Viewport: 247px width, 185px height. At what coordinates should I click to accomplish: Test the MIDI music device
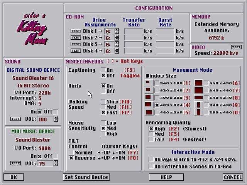pyautogui.click(x=15, y=163)
